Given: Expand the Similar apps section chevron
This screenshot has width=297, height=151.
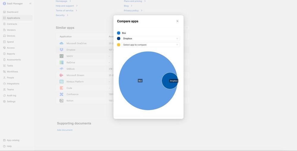Looking at the screenshot, I should (x=187, y=28).
